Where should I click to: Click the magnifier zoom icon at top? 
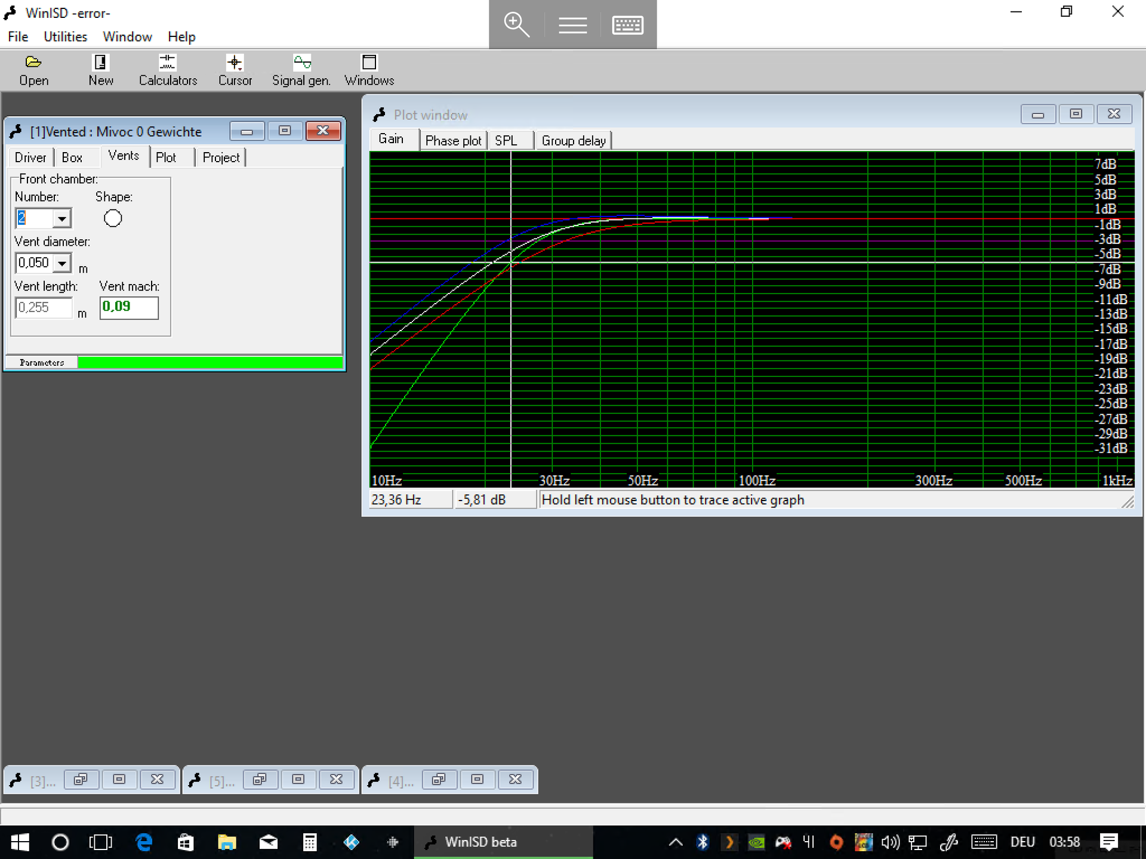tap(516, 25)
